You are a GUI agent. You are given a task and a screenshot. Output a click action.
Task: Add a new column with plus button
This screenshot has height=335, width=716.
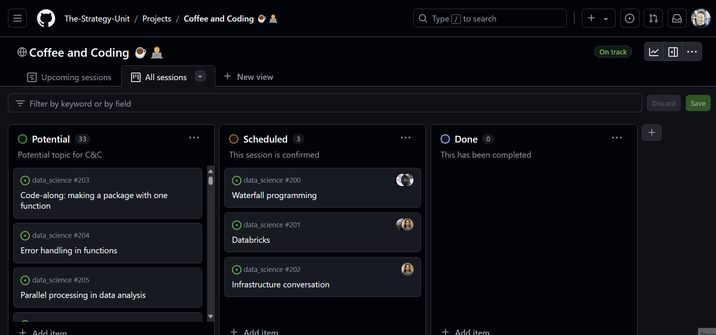[x=651, y=133]
